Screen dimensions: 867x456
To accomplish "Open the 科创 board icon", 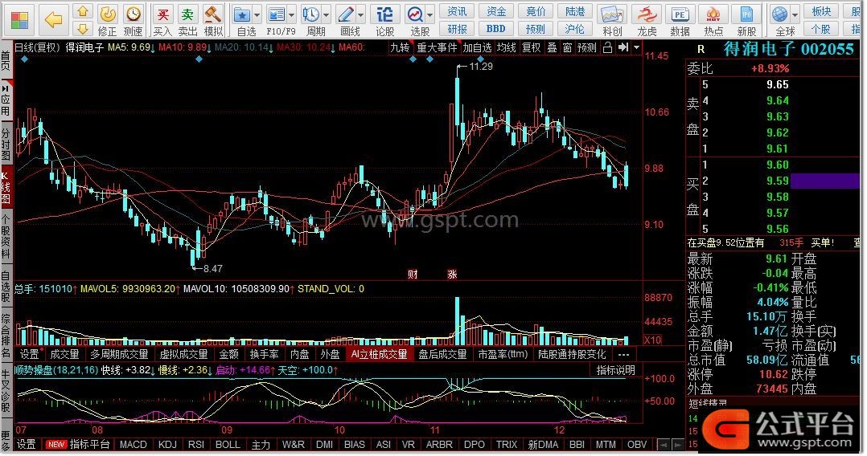I will (611, 20).
